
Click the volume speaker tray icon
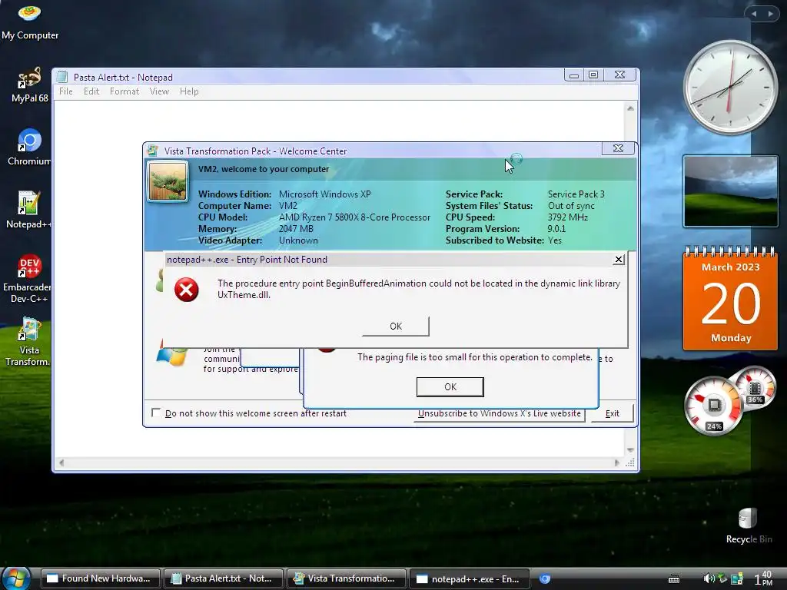point(709,578)
